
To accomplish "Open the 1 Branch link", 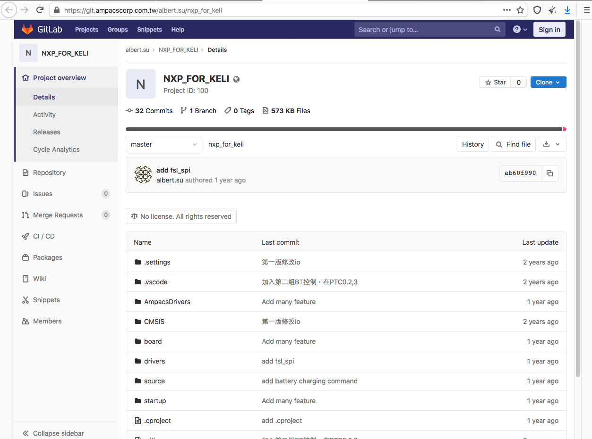I will click(198, 111).
